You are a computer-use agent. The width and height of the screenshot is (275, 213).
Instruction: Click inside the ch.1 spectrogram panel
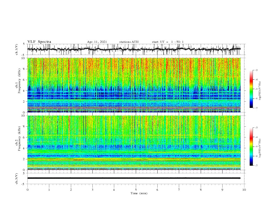coord(134,85)
